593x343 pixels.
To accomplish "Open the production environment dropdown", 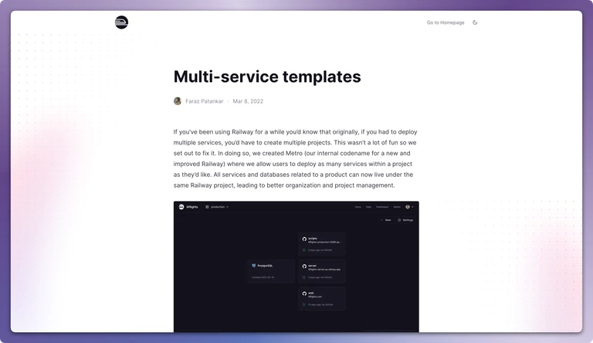I will 217,207.
